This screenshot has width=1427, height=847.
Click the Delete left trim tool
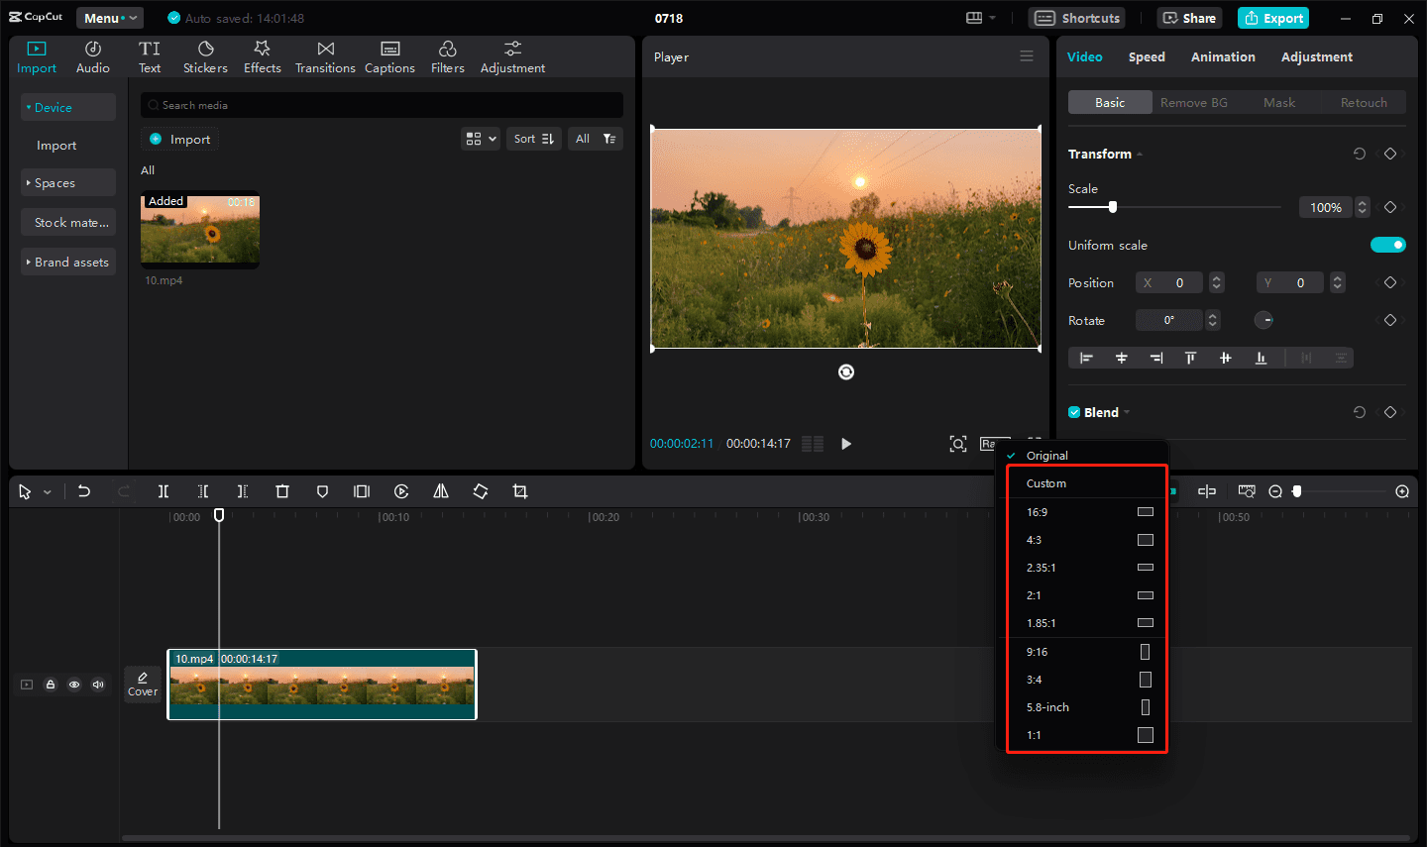[x=203, y=491]
